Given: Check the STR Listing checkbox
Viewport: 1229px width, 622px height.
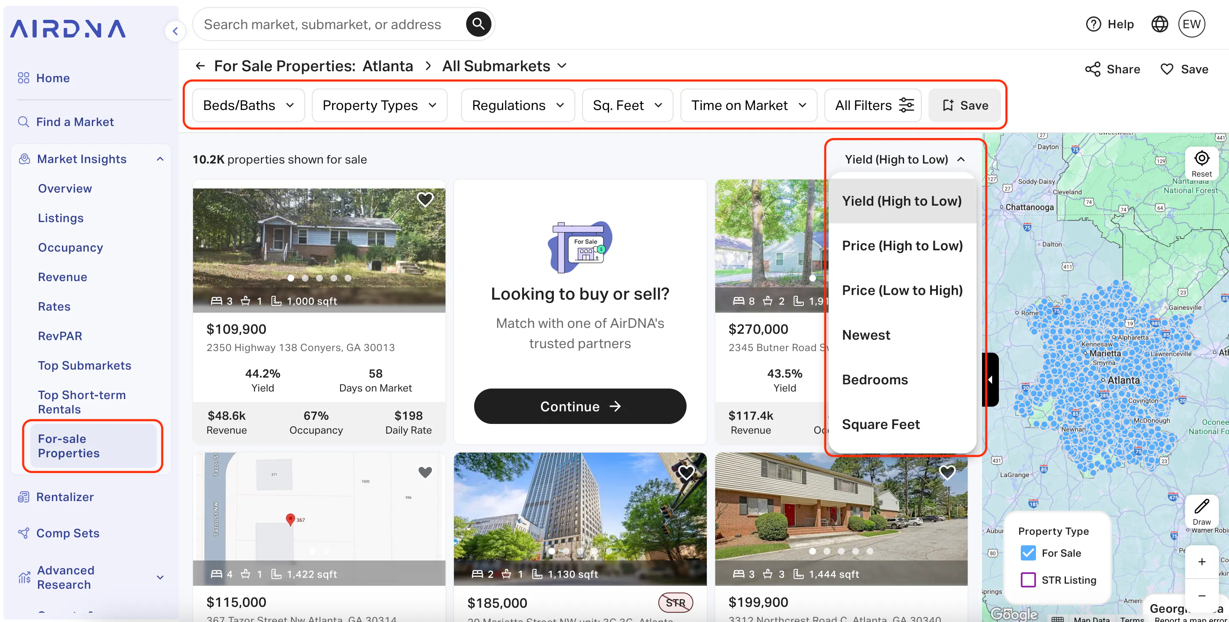Looking at the screenshot, I should tap(1028, 580).
